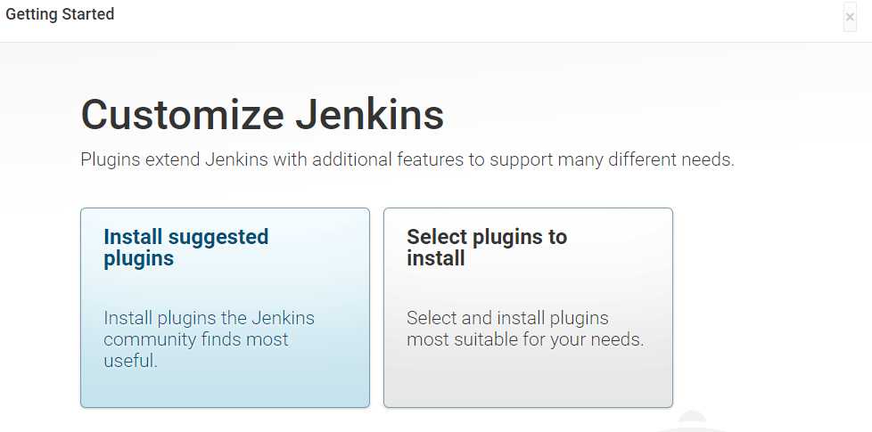
Task: Click 'community finds most' line in blue card
Action: tap(196, 339)
